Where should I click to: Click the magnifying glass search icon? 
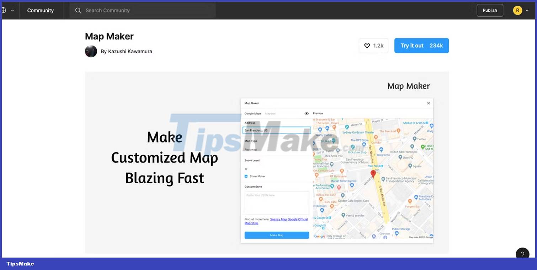(78, 10)
